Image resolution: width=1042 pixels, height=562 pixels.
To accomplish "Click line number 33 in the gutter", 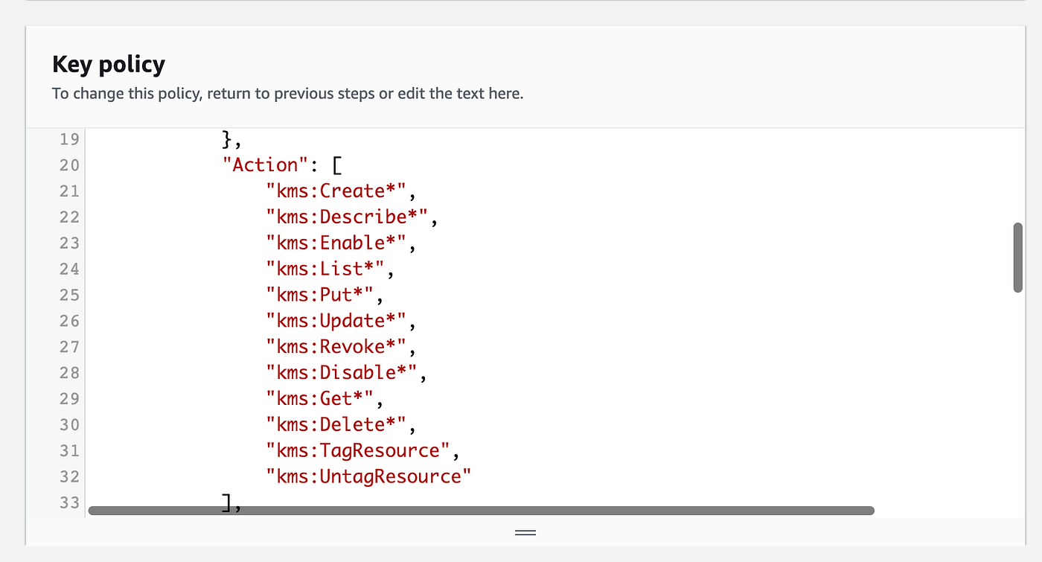I will pyautogui.click(x=68, y=502).
